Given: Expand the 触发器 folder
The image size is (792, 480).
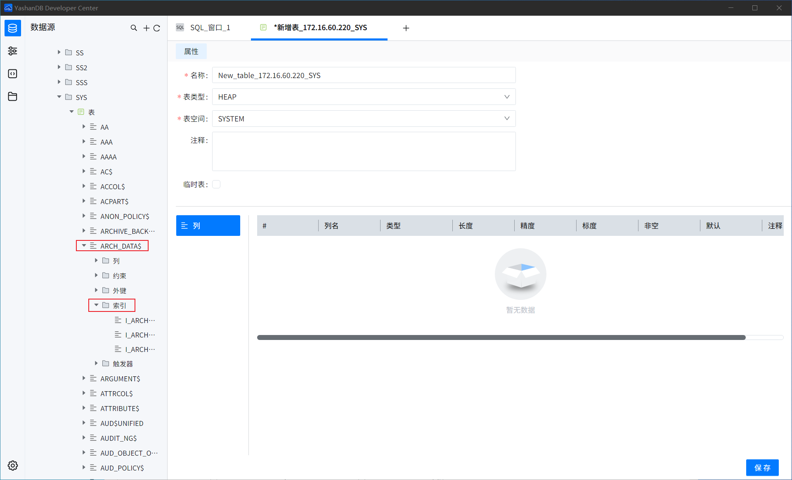Looking at the screenshot, I should (96, 364).
